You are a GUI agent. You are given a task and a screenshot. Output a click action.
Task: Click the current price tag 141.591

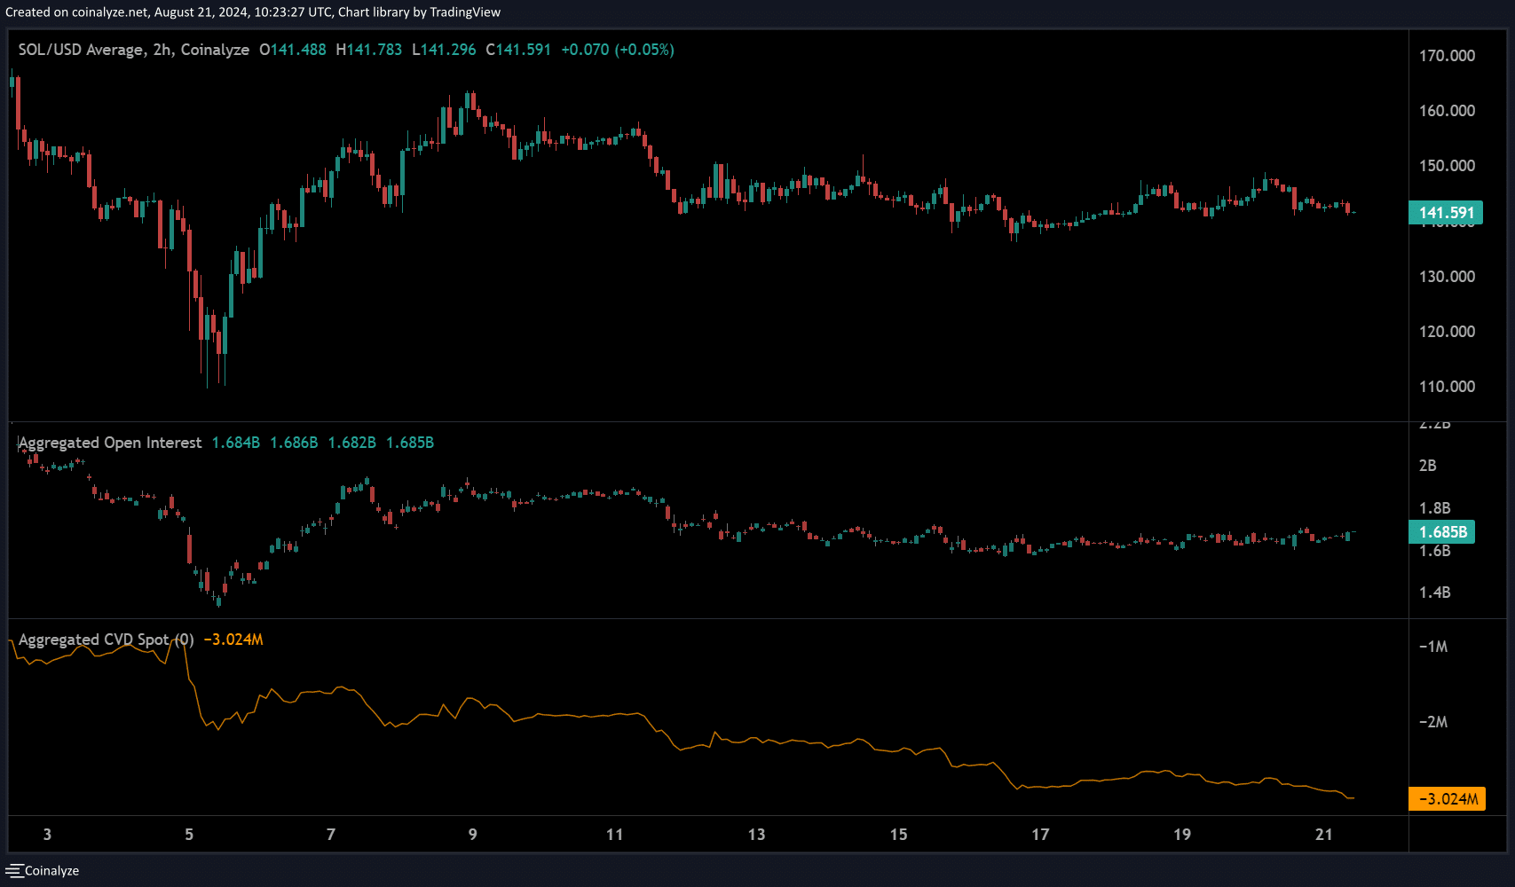(1446, 213)
